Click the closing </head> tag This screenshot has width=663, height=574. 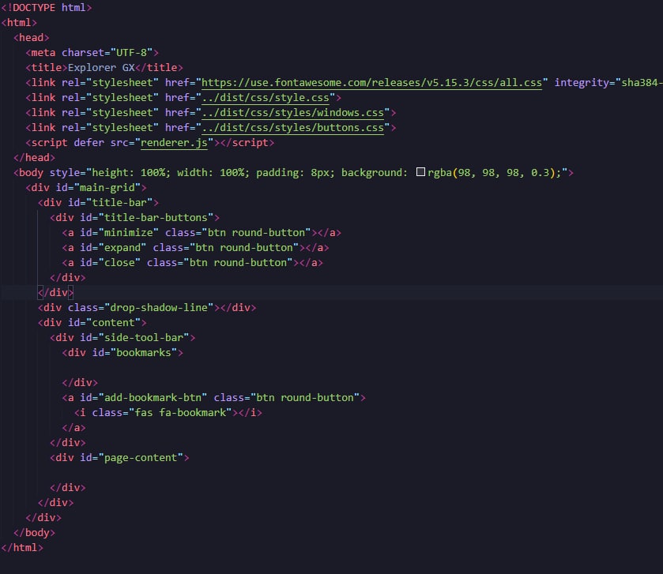(x=34, y=158)
